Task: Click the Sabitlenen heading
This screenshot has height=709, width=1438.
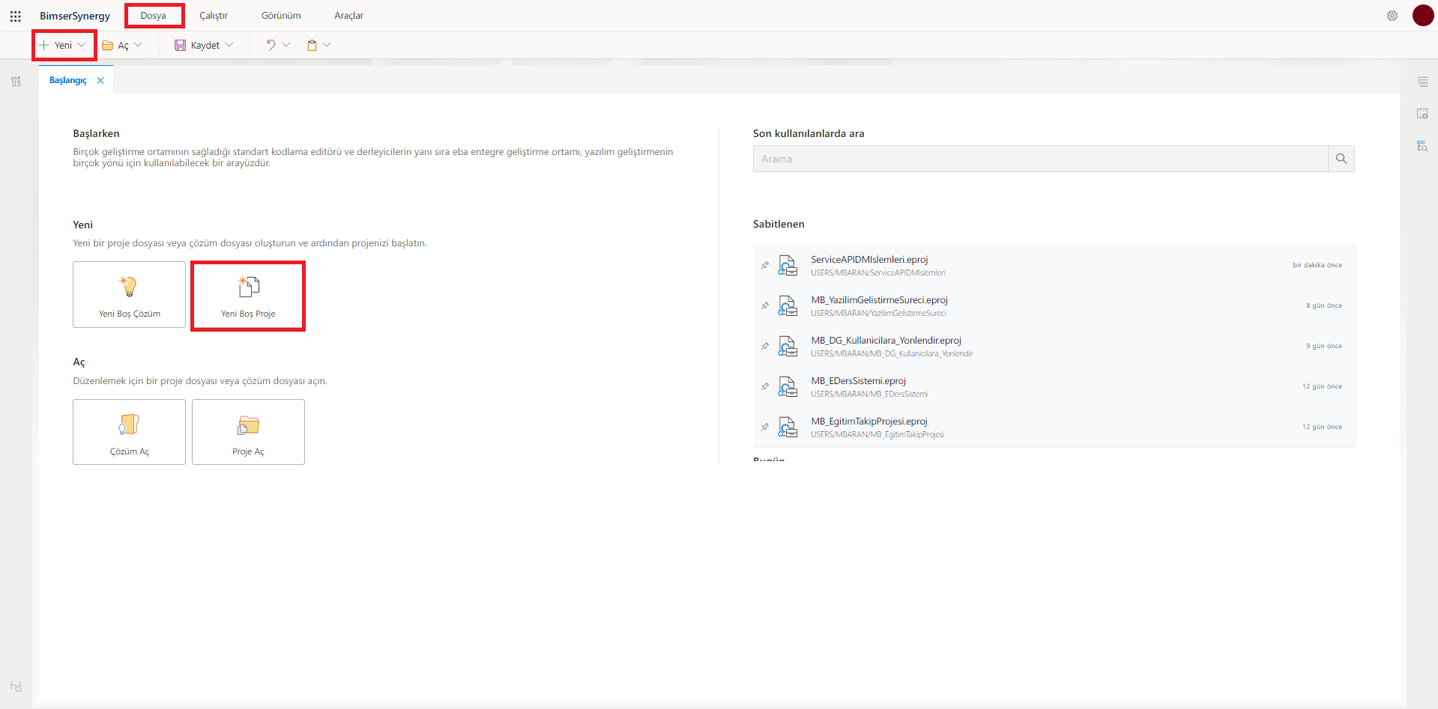Action: tap(779, 224)
